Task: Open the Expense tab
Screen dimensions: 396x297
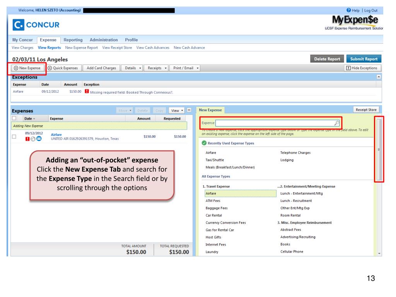Action: tap(48, 40)
